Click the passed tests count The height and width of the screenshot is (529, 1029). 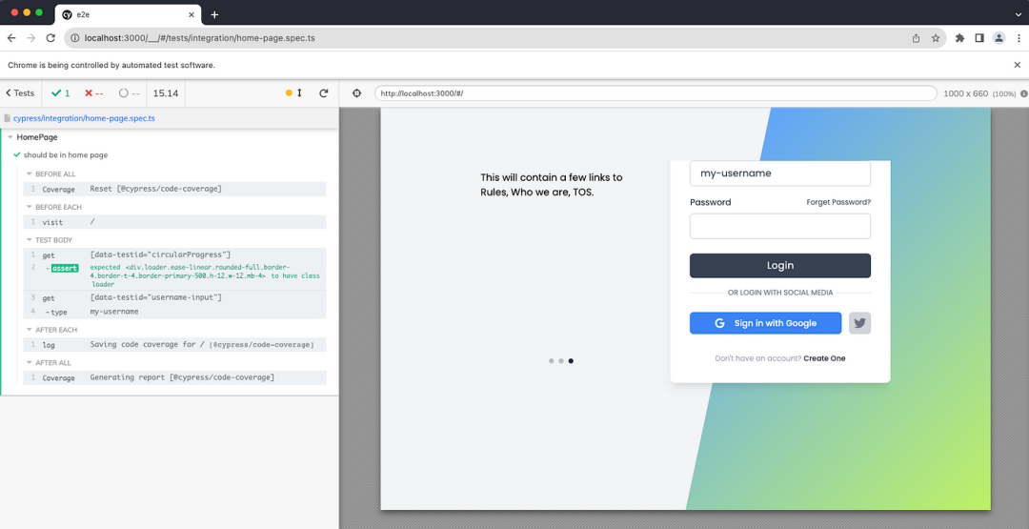61,93
